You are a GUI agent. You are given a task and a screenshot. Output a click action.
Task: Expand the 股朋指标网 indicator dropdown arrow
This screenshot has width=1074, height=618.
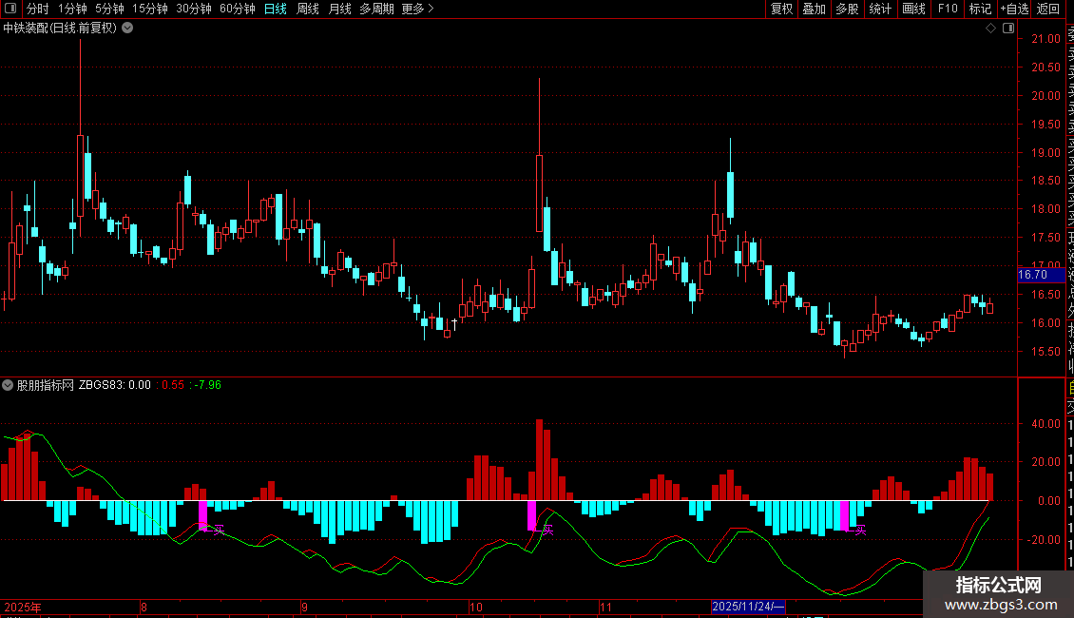[x=8, y=385]
